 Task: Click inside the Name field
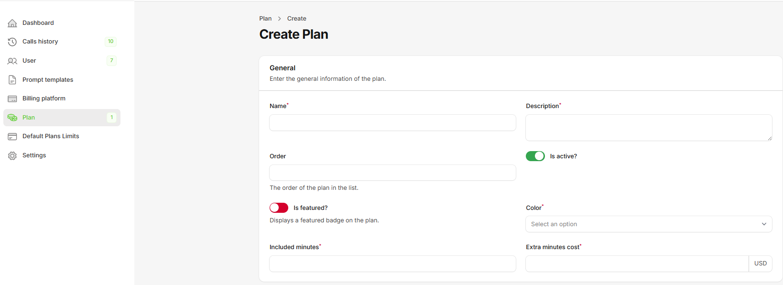392,123
